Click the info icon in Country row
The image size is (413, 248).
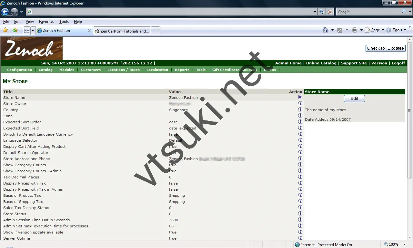click(x=300, y=110)
